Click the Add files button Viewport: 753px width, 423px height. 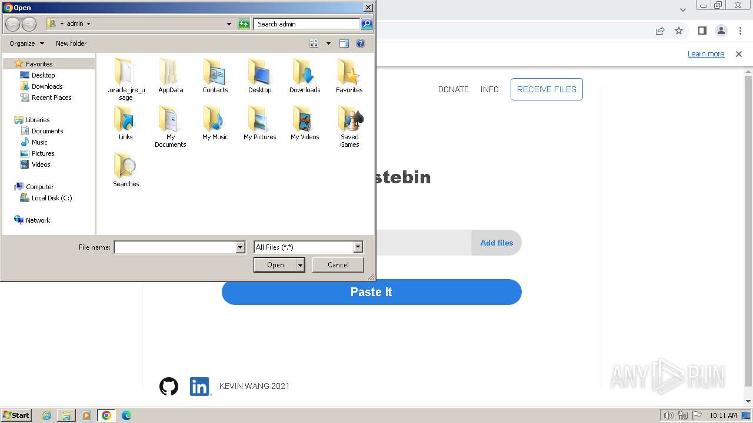click(x=497, y=243)
